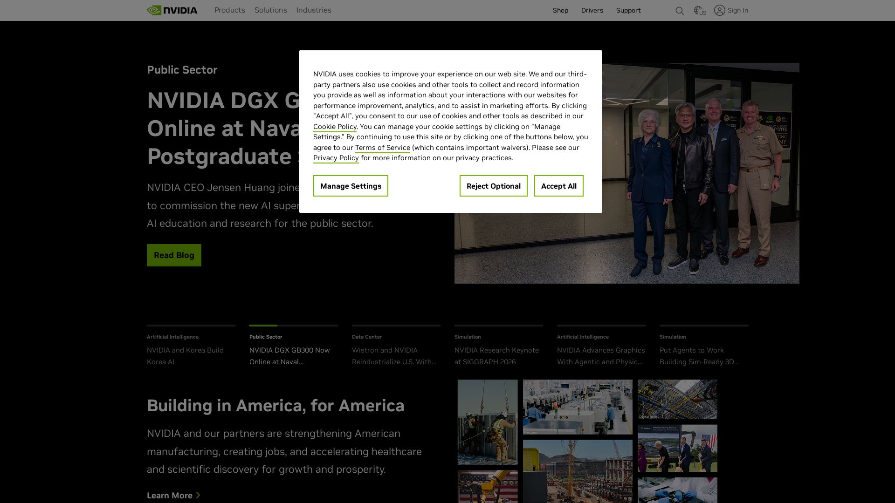895x503 pixels.
Task: Click the Manage Settings button
Action: click(x=351, y=186)
